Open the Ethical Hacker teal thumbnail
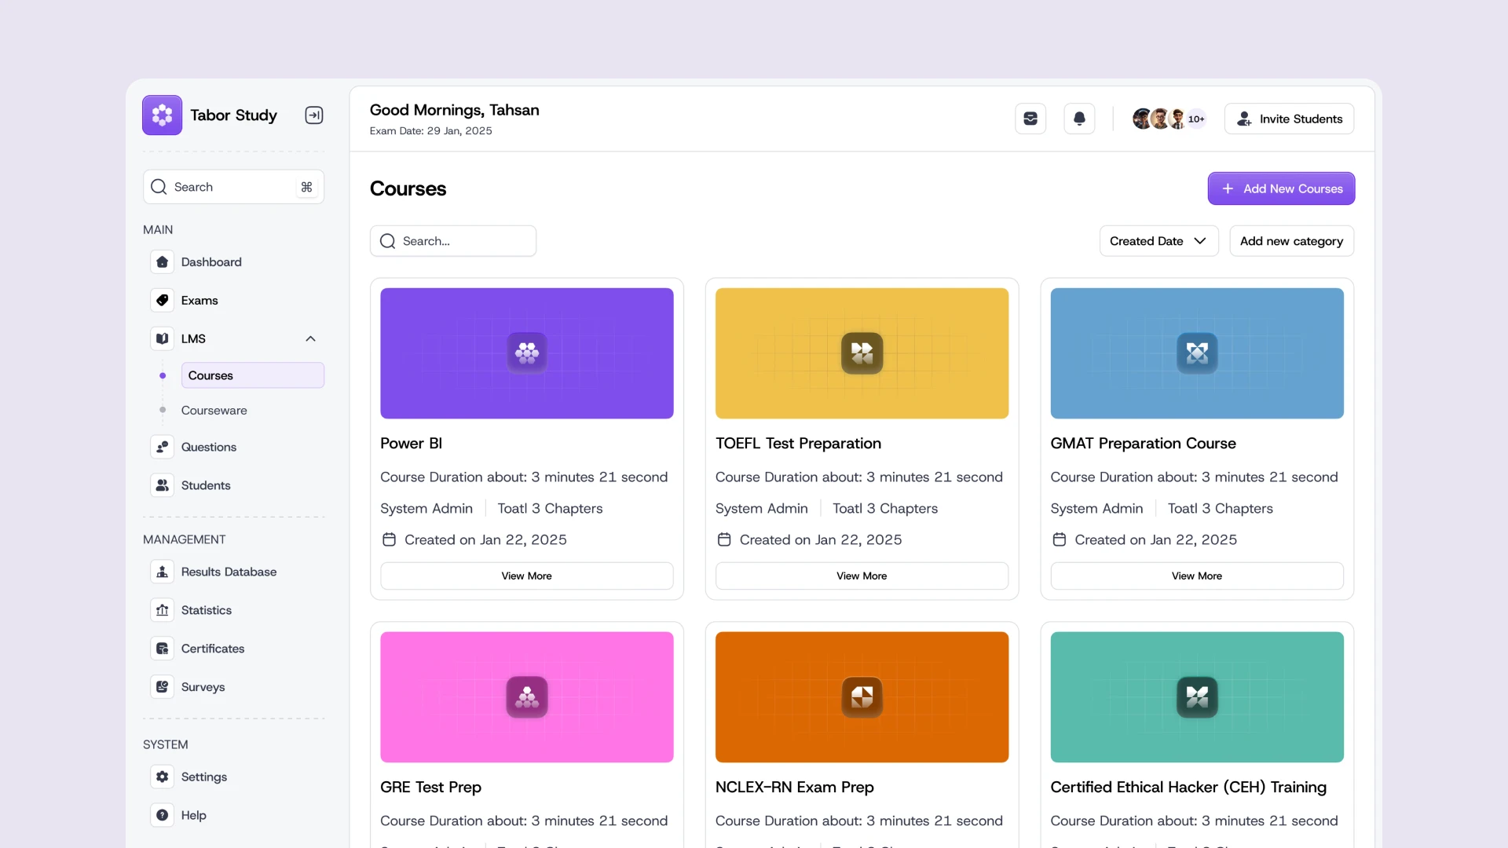 (1197, 697)
